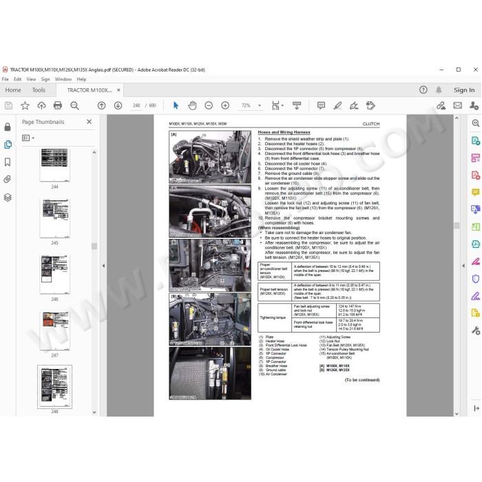Open the Help question mark icon

[x=423, y=90]
